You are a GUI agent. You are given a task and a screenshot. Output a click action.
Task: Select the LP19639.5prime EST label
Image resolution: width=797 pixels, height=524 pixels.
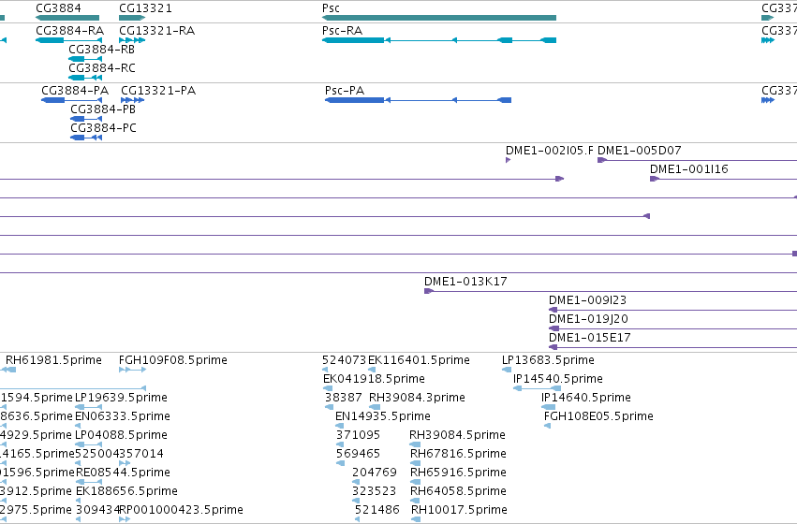click(121, 398)
